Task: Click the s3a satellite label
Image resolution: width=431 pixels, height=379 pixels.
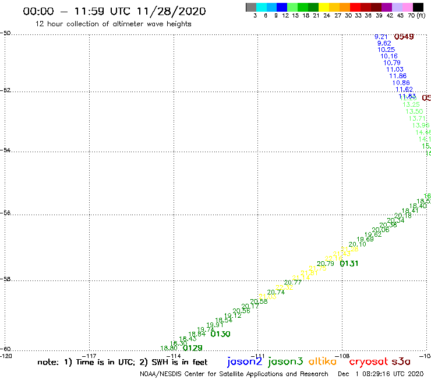Action: (401, 362)
